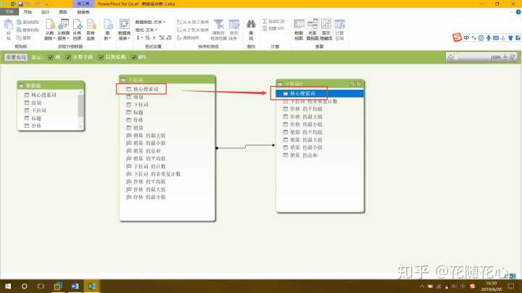
Task: Open the 数据类型: 文本 dropdown
Action: pyautogui.click(x=150, y=22)
